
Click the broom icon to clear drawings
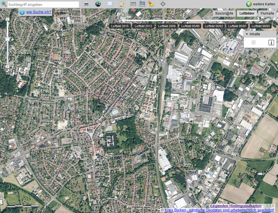point(151,4)
